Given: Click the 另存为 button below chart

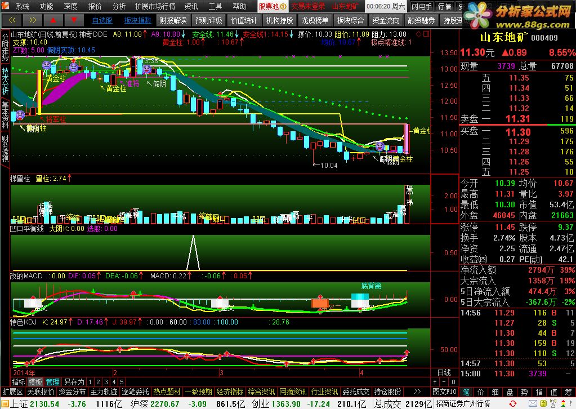Looking at the screenshot, I should tap(74, 382).
